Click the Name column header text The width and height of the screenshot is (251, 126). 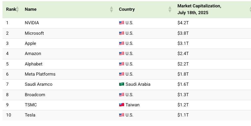(x=30, y=9)
